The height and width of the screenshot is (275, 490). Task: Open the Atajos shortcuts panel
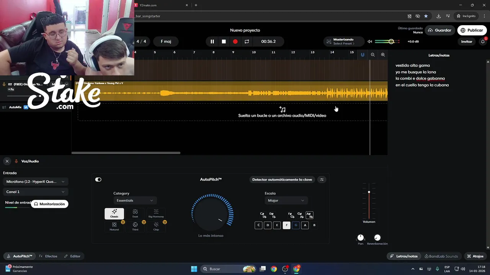click(x=475, y=256)
